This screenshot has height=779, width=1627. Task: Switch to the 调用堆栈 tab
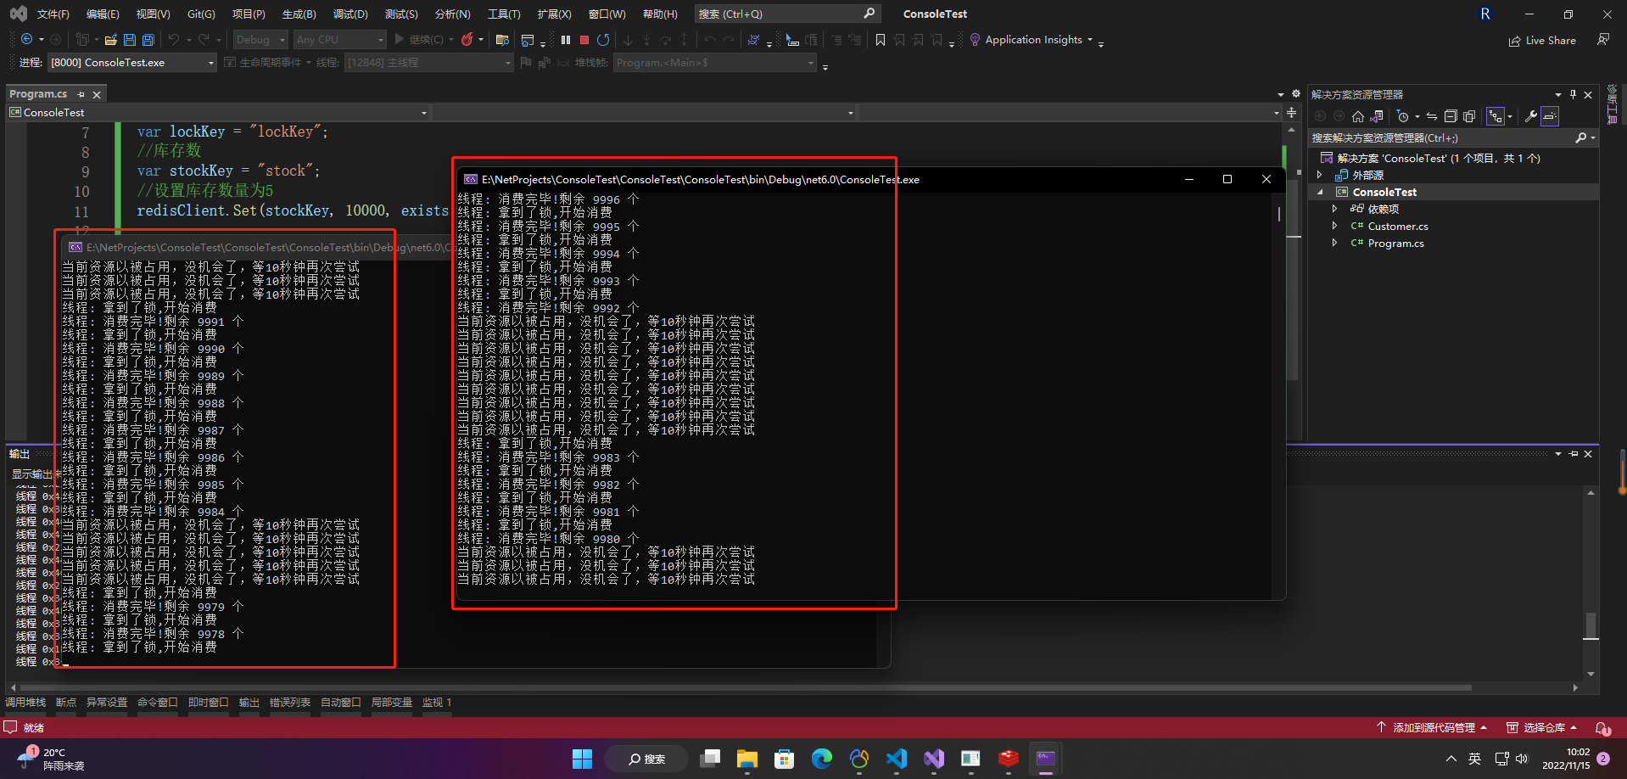pos(25,703)
